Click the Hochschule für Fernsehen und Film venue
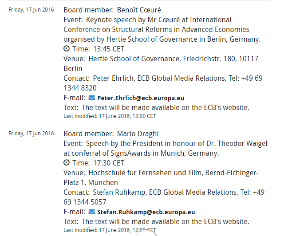The image size is (292, 236). 161,178
